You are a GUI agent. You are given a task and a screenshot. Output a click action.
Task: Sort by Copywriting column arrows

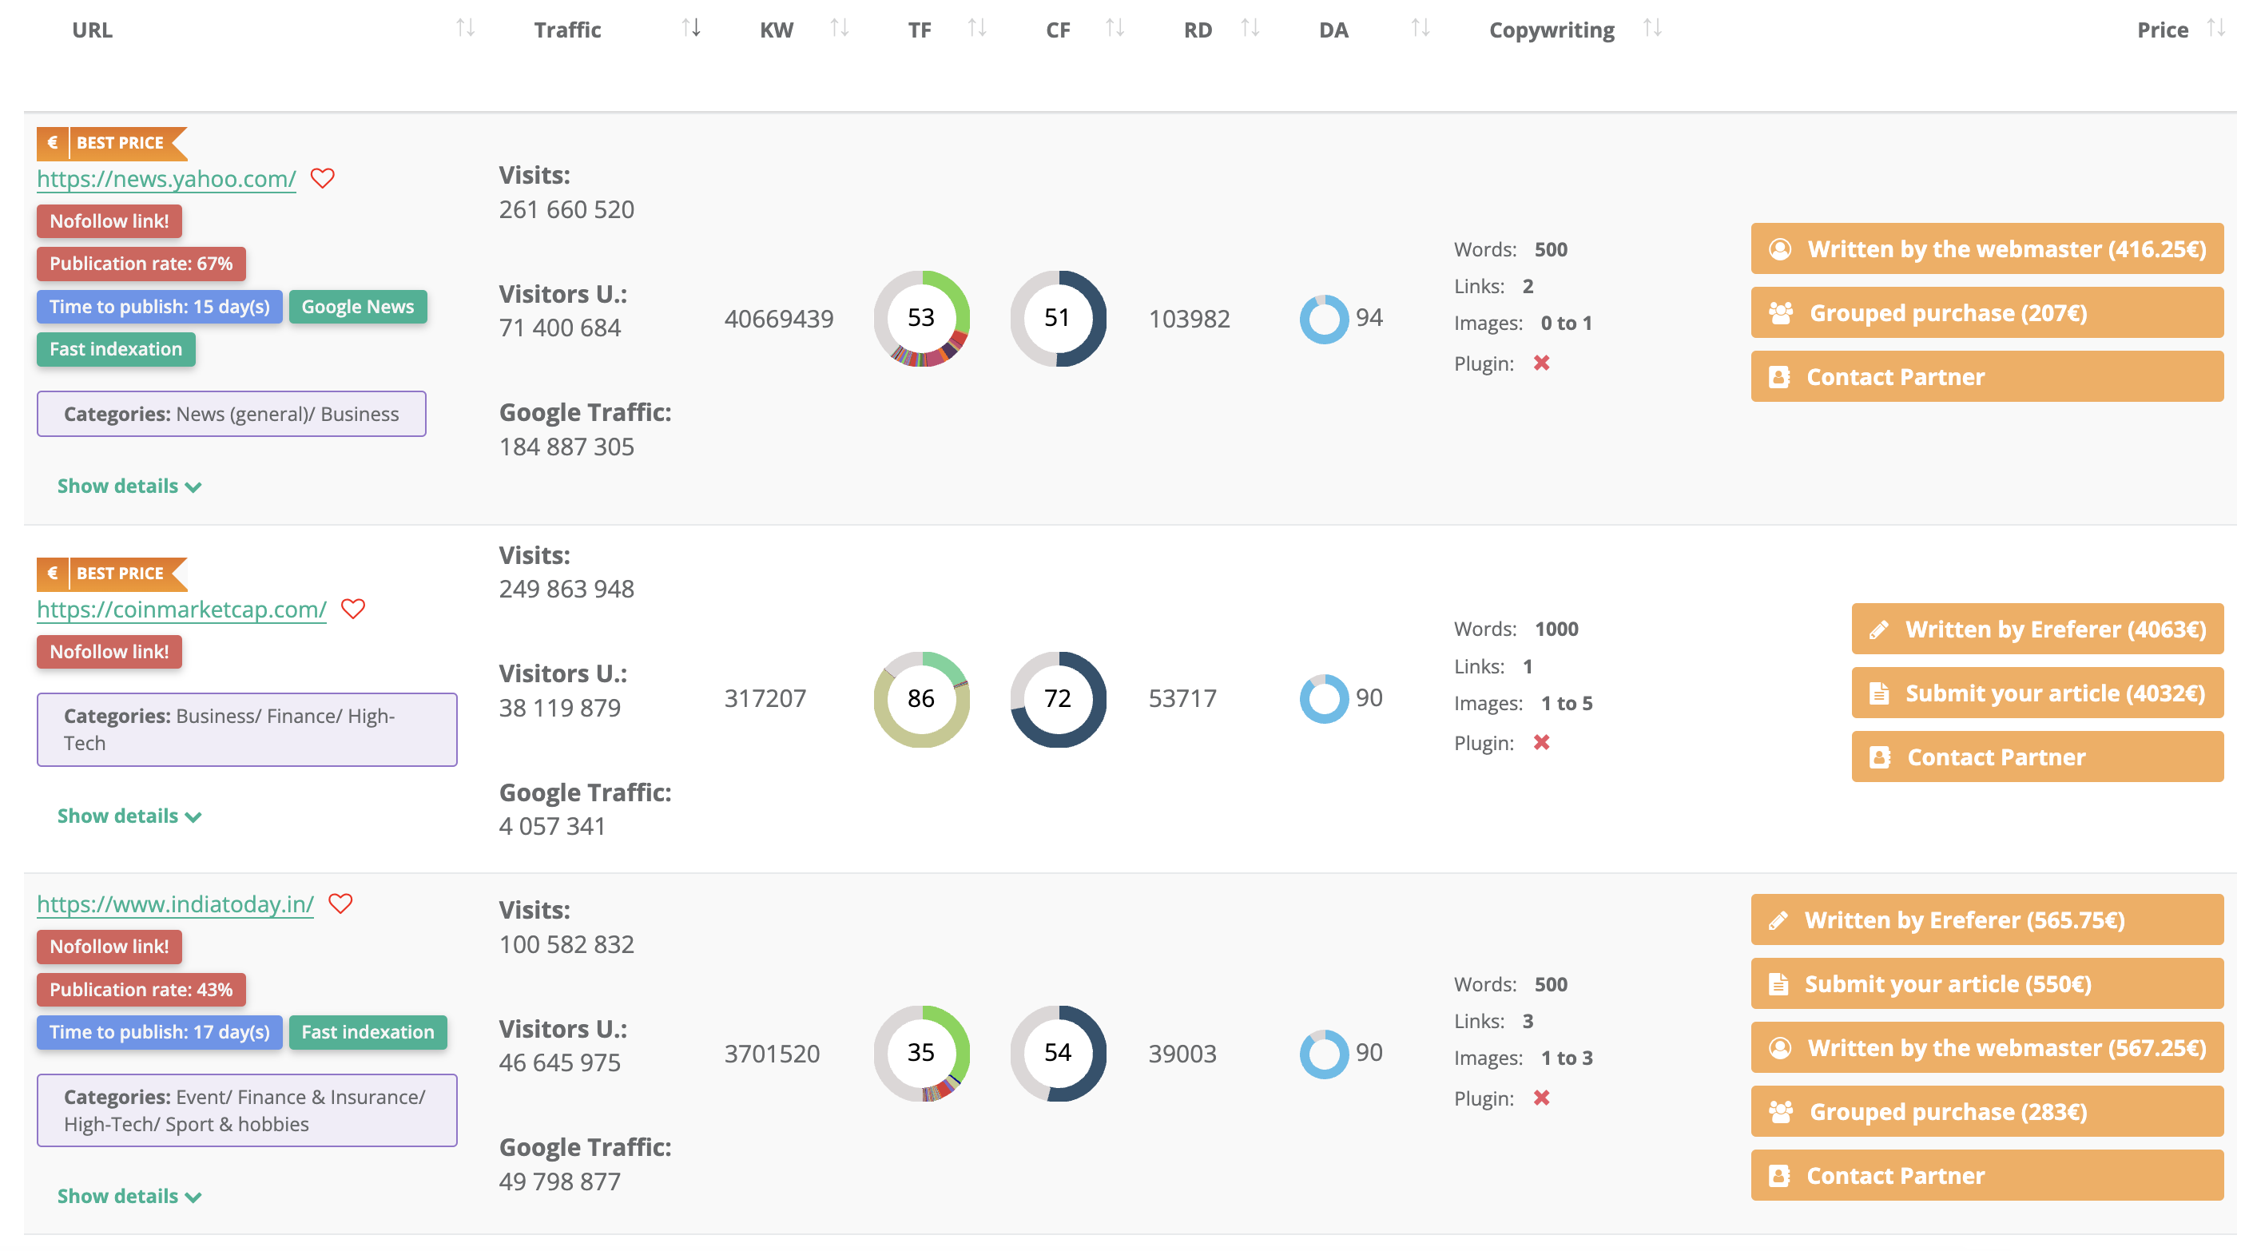(x=1651, y=28)
